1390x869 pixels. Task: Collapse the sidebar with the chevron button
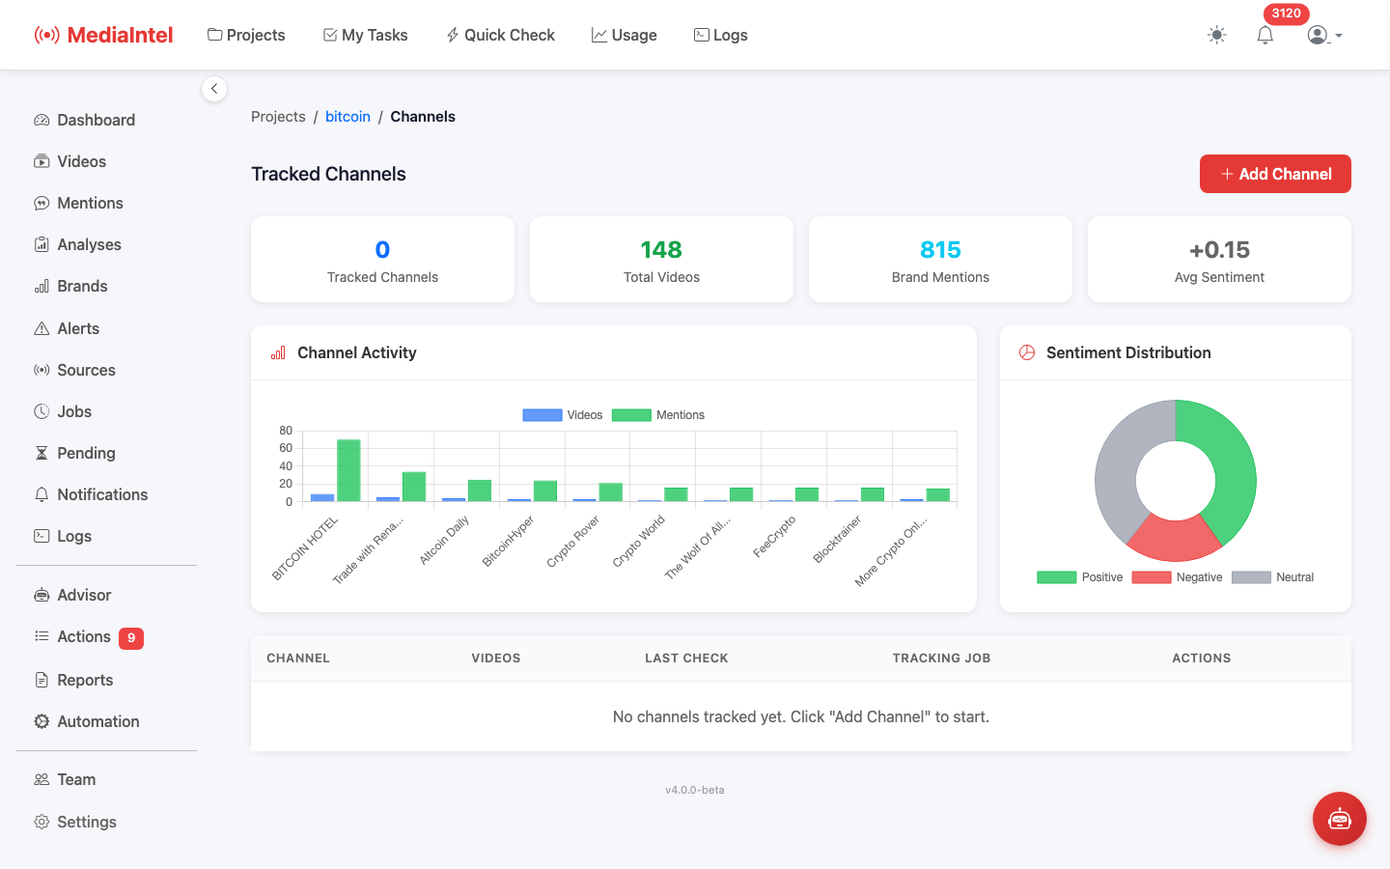(x=214, y=89)
